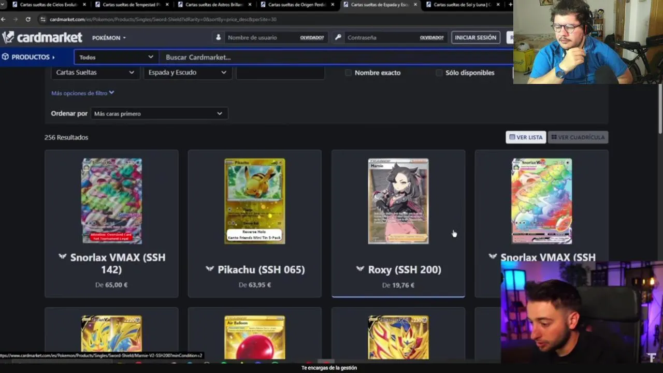The height and width of the screenshot is (373, 663).
Task: Open the Cartas Sueltas dropdown
Action: coord(95,72)
